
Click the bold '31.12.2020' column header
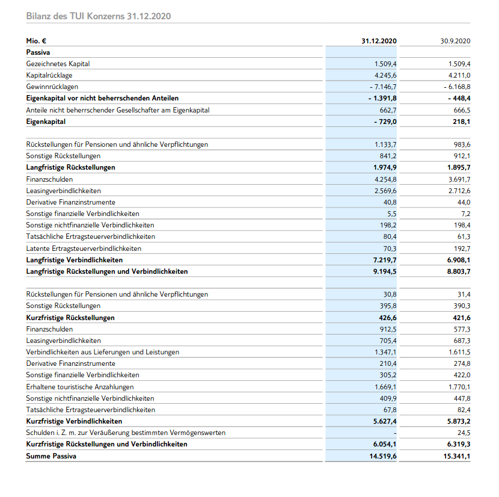pos(379,41)
